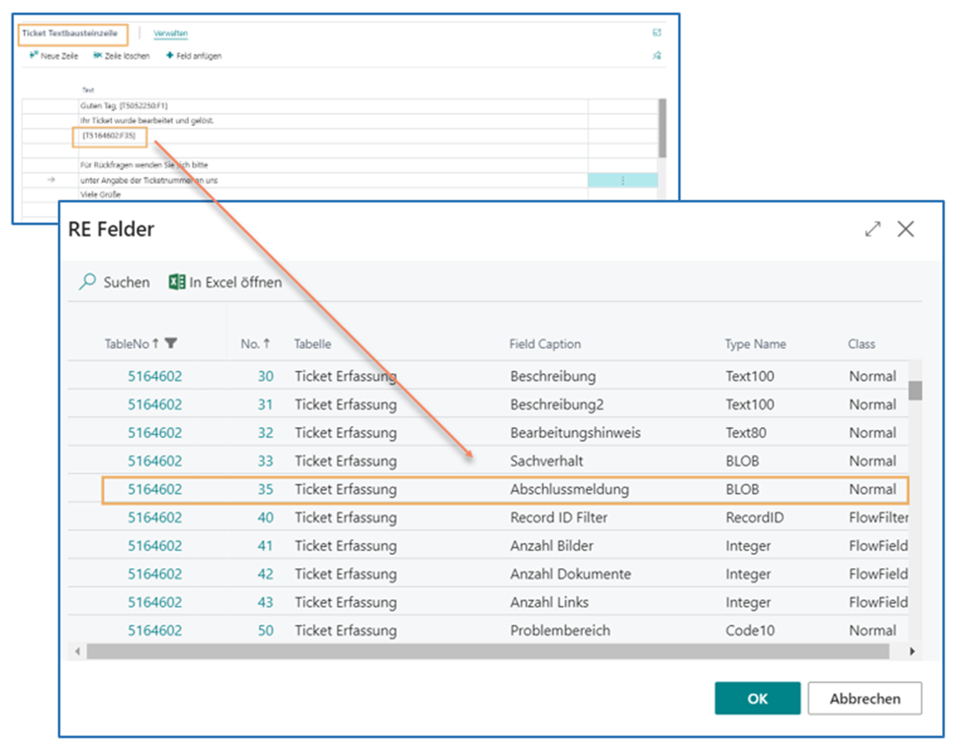Confirm selection with the OK button
The width and height of the screenshot is (965, 752).
click(757, 699)
